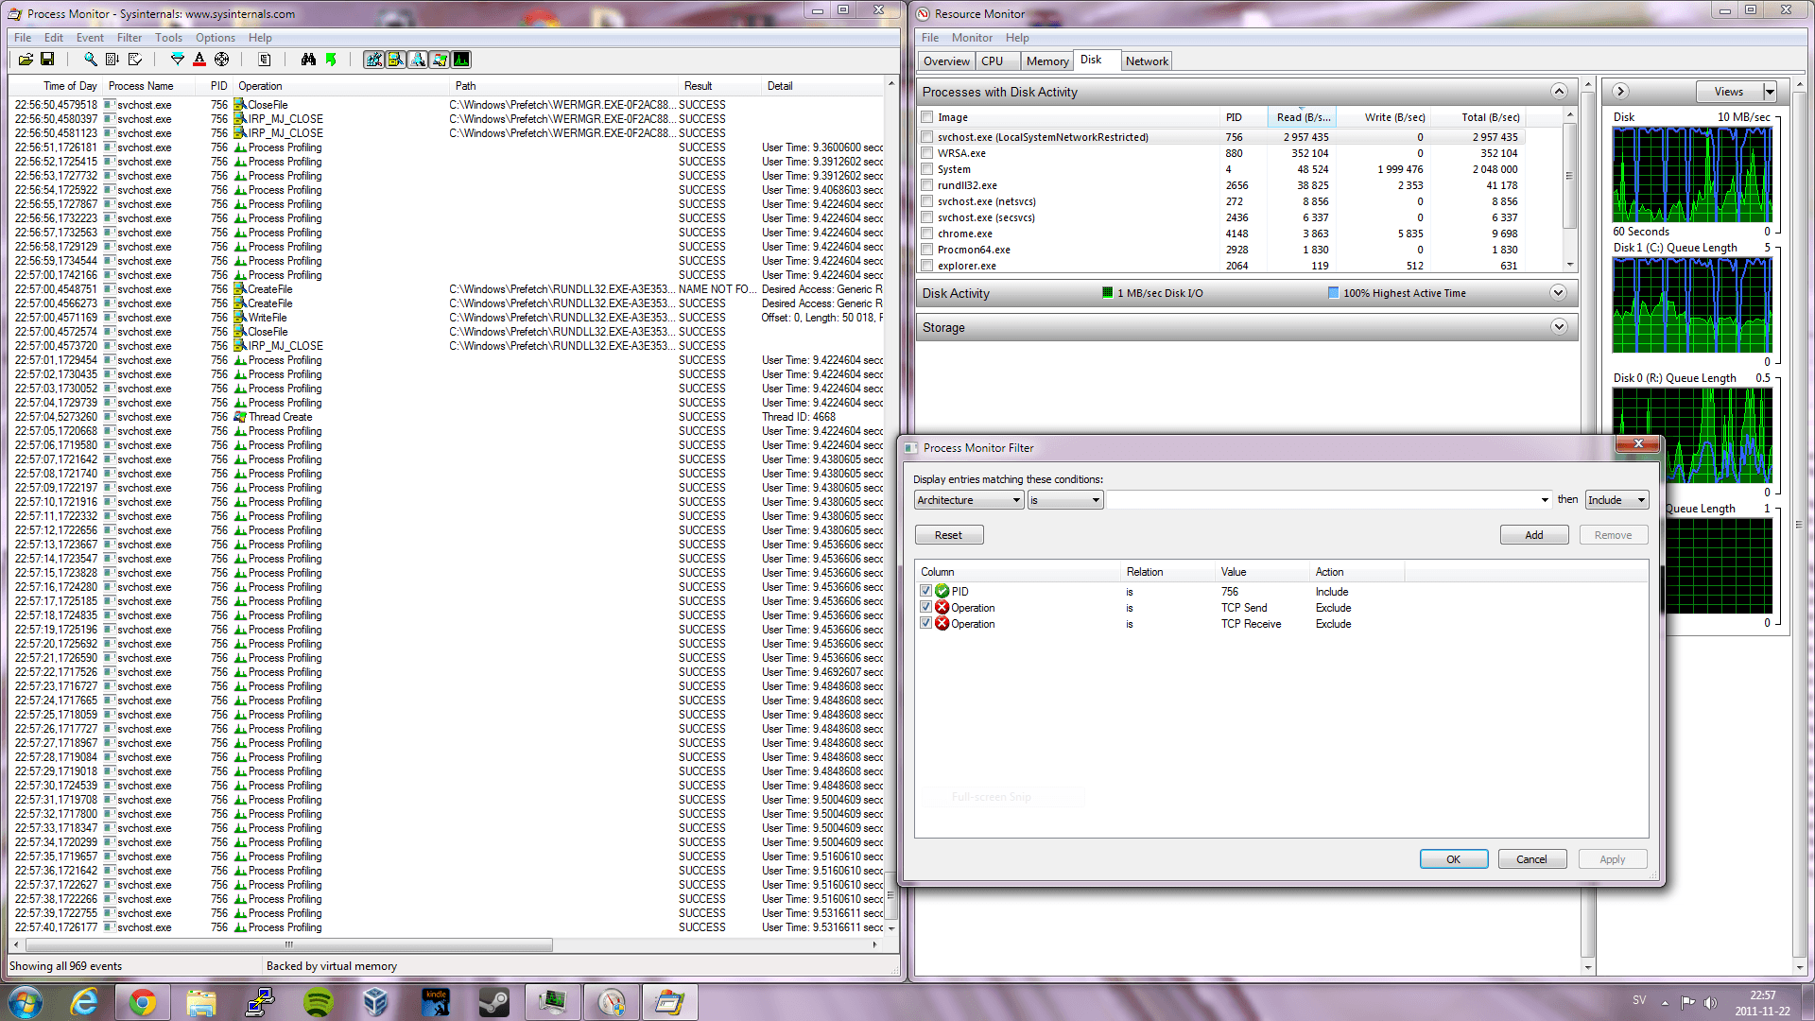Click the horizontal scrollbar in Process Monitor list
Screen dimensions: 1815x1021
(x=288, y=944)
